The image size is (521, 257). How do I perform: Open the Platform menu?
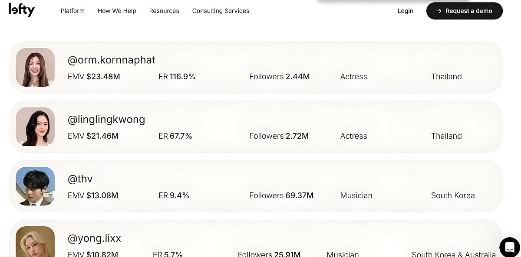pyautogui.click(x=73, y=11)
